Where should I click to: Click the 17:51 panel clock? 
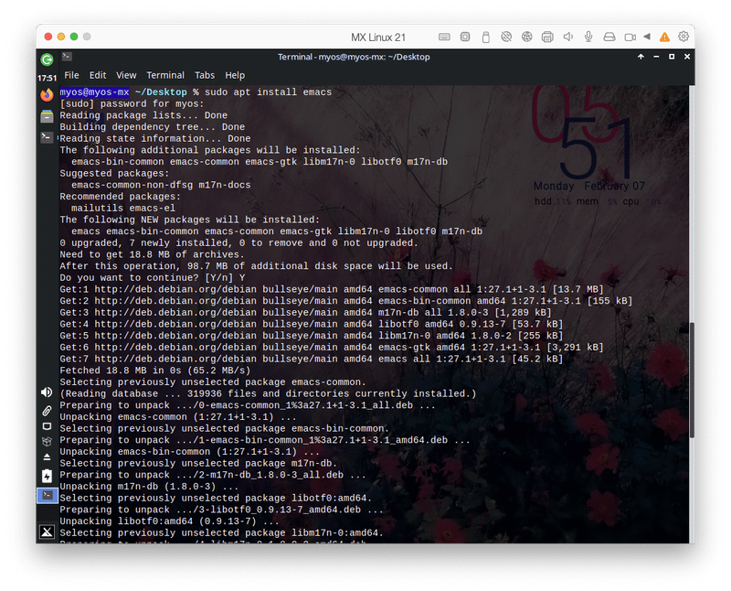point(47,78)
